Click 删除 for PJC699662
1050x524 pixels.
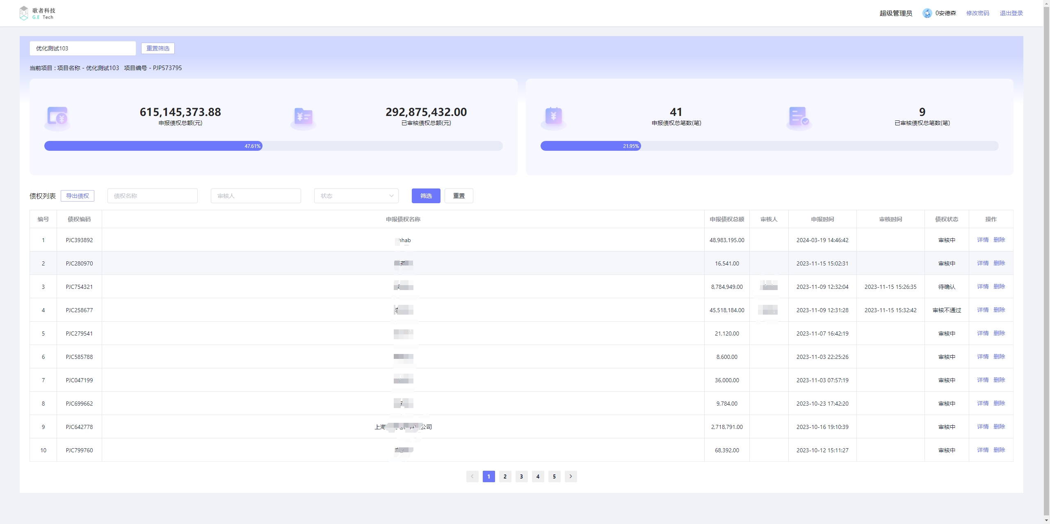999,403
